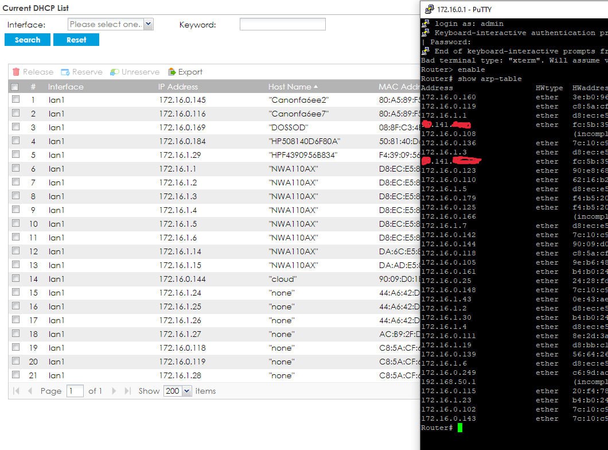Click the Release trash icon

[x=16, y=72]
